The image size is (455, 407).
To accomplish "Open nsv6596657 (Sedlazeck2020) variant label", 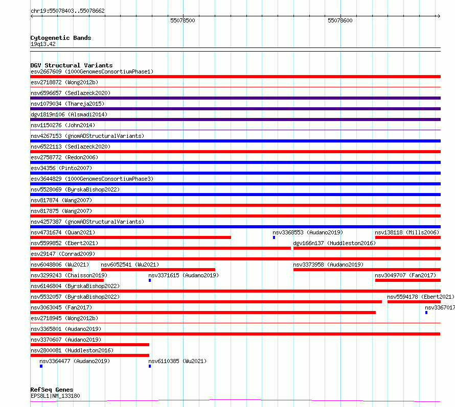I will tap(71, 93).
